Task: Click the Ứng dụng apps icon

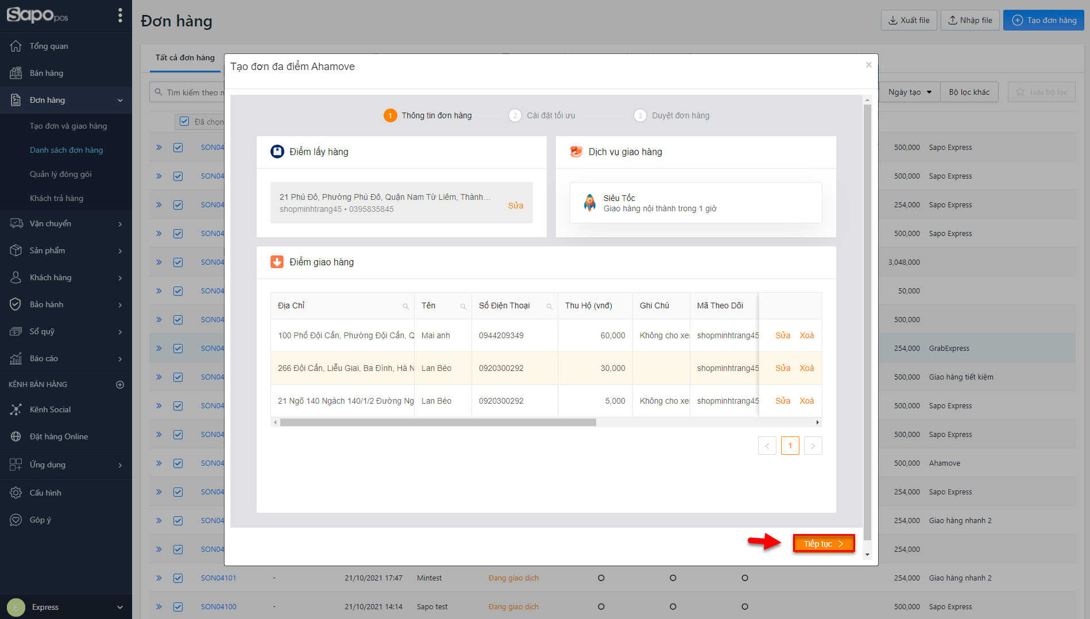Action: click(x=16, y=465)
